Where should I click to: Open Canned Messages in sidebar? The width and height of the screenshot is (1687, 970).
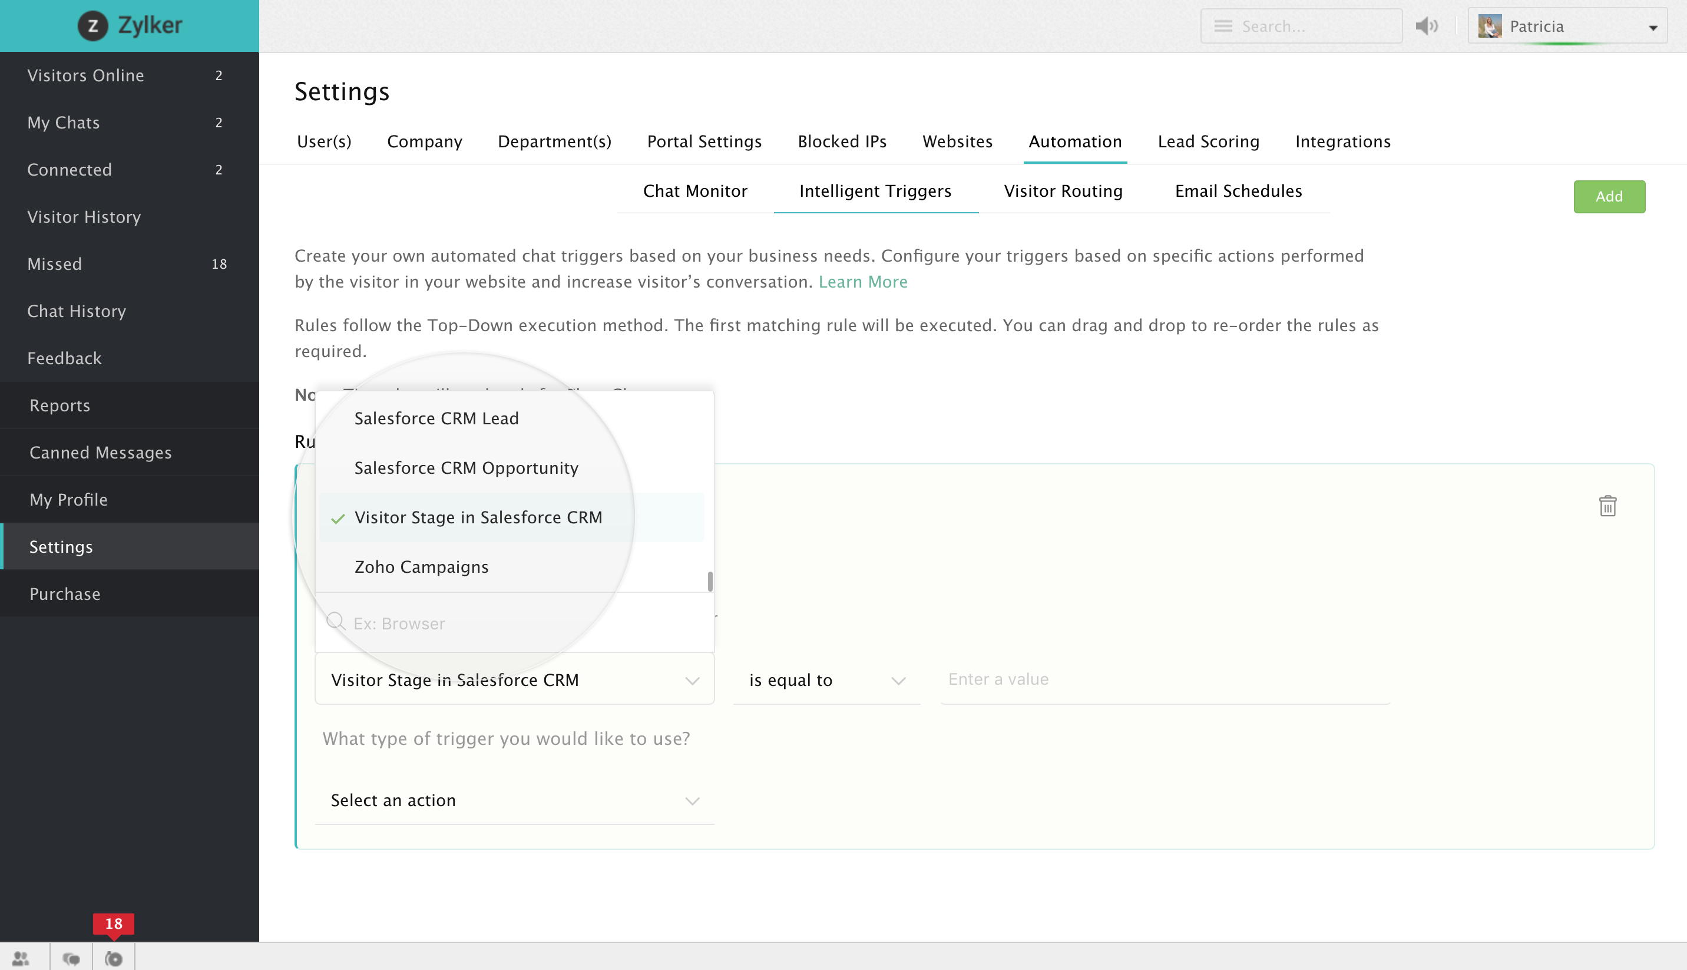pos(129,453)
